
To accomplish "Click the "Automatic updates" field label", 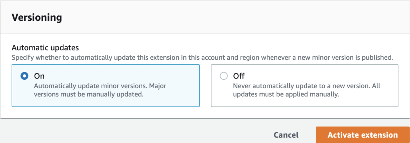I will click(x=45, y=48).
